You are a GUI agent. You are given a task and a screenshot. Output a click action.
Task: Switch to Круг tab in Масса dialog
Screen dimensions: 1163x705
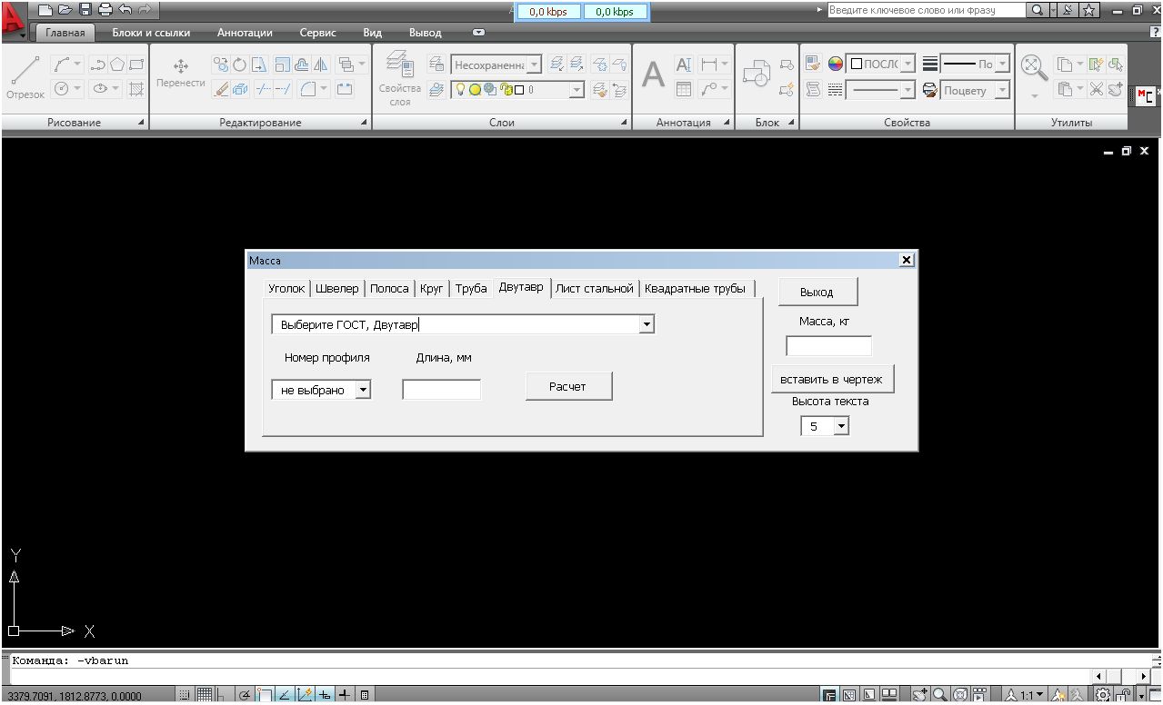pyautogui.click(x=432, y=289)
